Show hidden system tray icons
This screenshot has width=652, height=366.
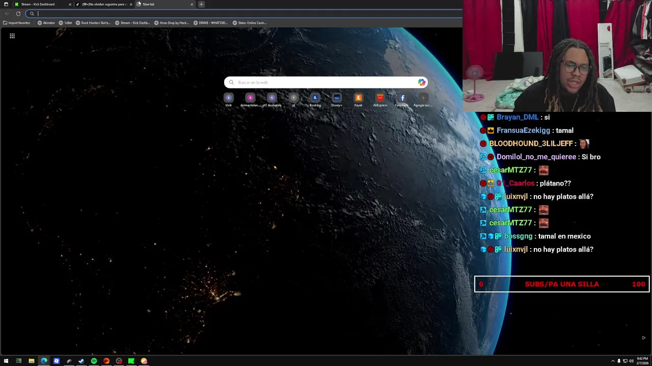tap(613, 361)
